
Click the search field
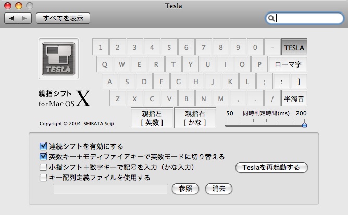pyautogui.click(x=304, y=18)
